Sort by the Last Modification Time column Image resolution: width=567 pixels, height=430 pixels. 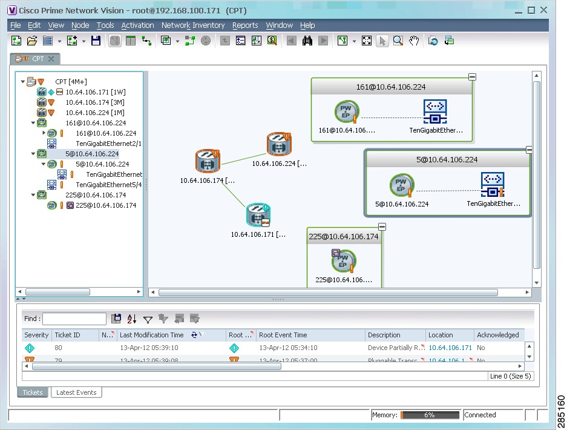[x=171, y=335]
